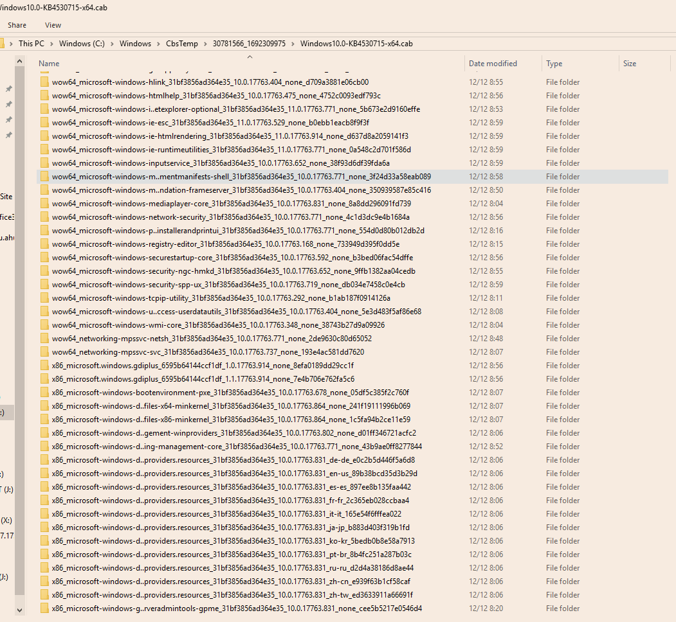The width and height of the screenshot is (676, 622).
Task: Select the registry-editor folder icon
Action: tap(44, 244)
